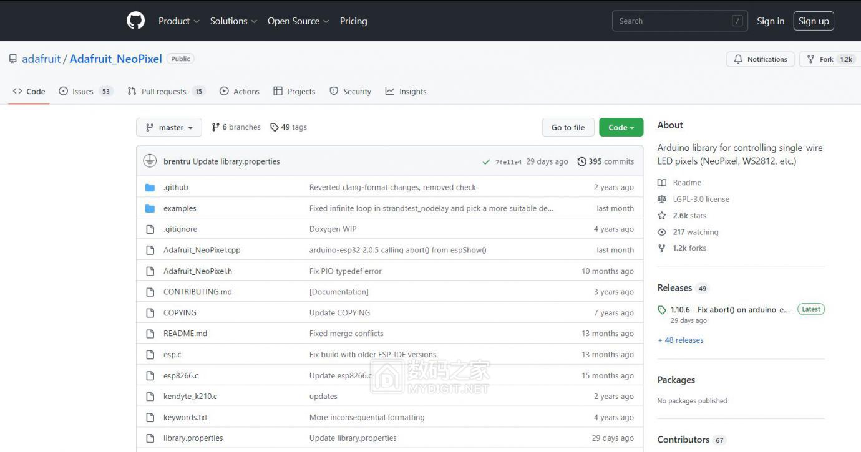This screenshot has width=861, height=452.
Task: Click the Sign up button
Action: tap(814, 21)
